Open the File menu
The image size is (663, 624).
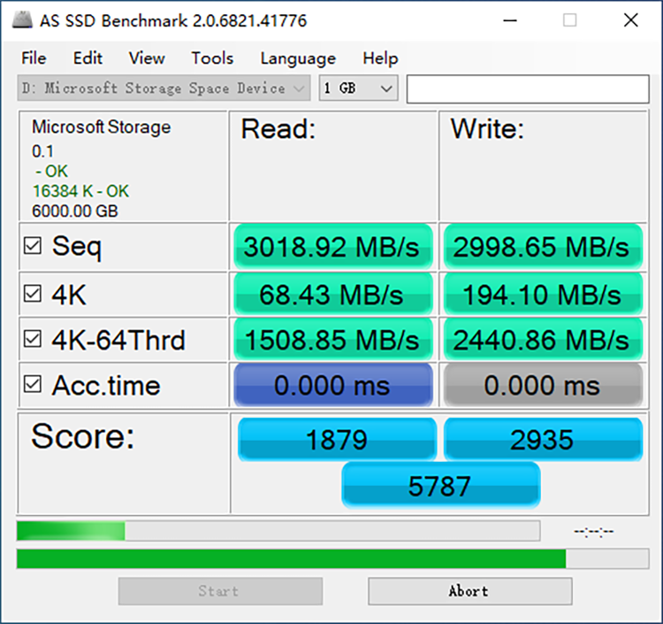(34, 58)
